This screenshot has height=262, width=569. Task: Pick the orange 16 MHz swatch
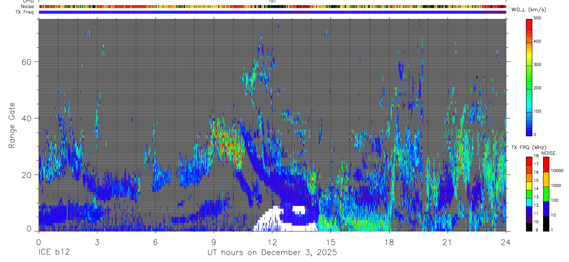(x=529, y=178)
